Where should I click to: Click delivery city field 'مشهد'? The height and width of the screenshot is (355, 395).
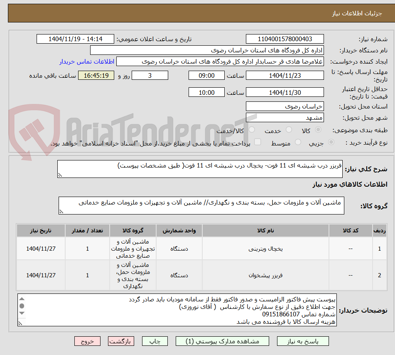pos(285,118)
